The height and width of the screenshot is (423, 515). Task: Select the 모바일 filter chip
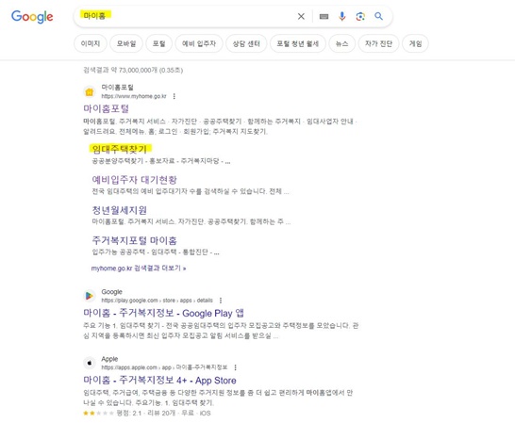[x=126, y=43]
